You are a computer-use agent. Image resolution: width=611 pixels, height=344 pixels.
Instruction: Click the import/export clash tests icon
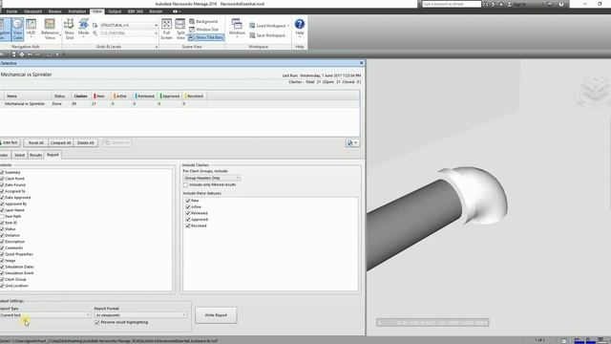[x=352, y=143]
